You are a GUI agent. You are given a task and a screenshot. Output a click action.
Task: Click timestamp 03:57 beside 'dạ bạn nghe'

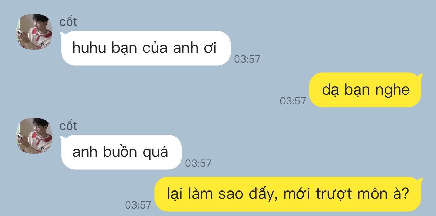pyautogui.click(x=293, y=101)
